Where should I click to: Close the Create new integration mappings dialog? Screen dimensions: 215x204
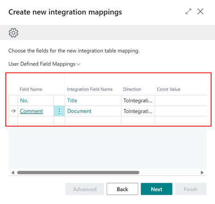200,12
